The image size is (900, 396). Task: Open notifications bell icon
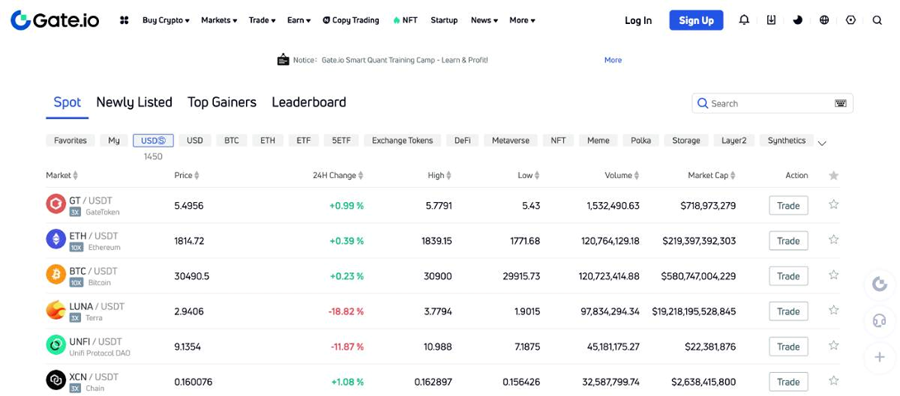tap(744, 20)
